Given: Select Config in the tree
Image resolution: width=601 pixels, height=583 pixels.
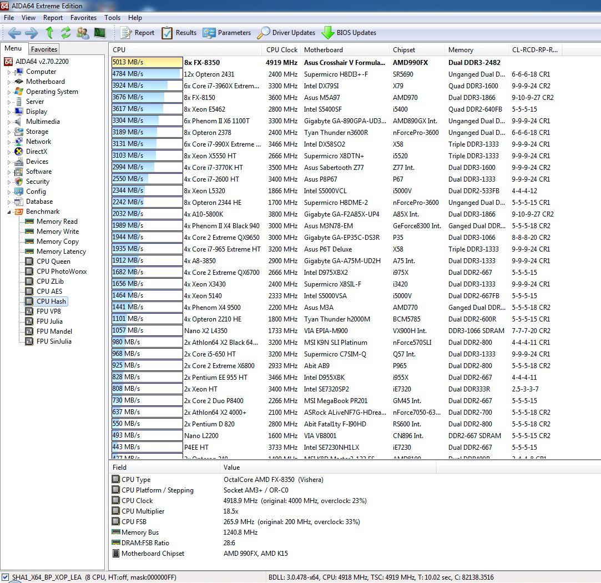Looking at the screenshot, I should pyautogui.click(x=31, y=192).
